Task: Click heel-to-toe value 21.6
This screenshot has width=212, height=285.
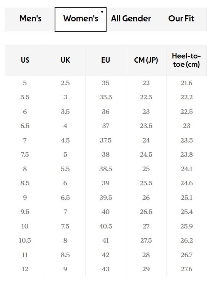Action: [186, 83]
